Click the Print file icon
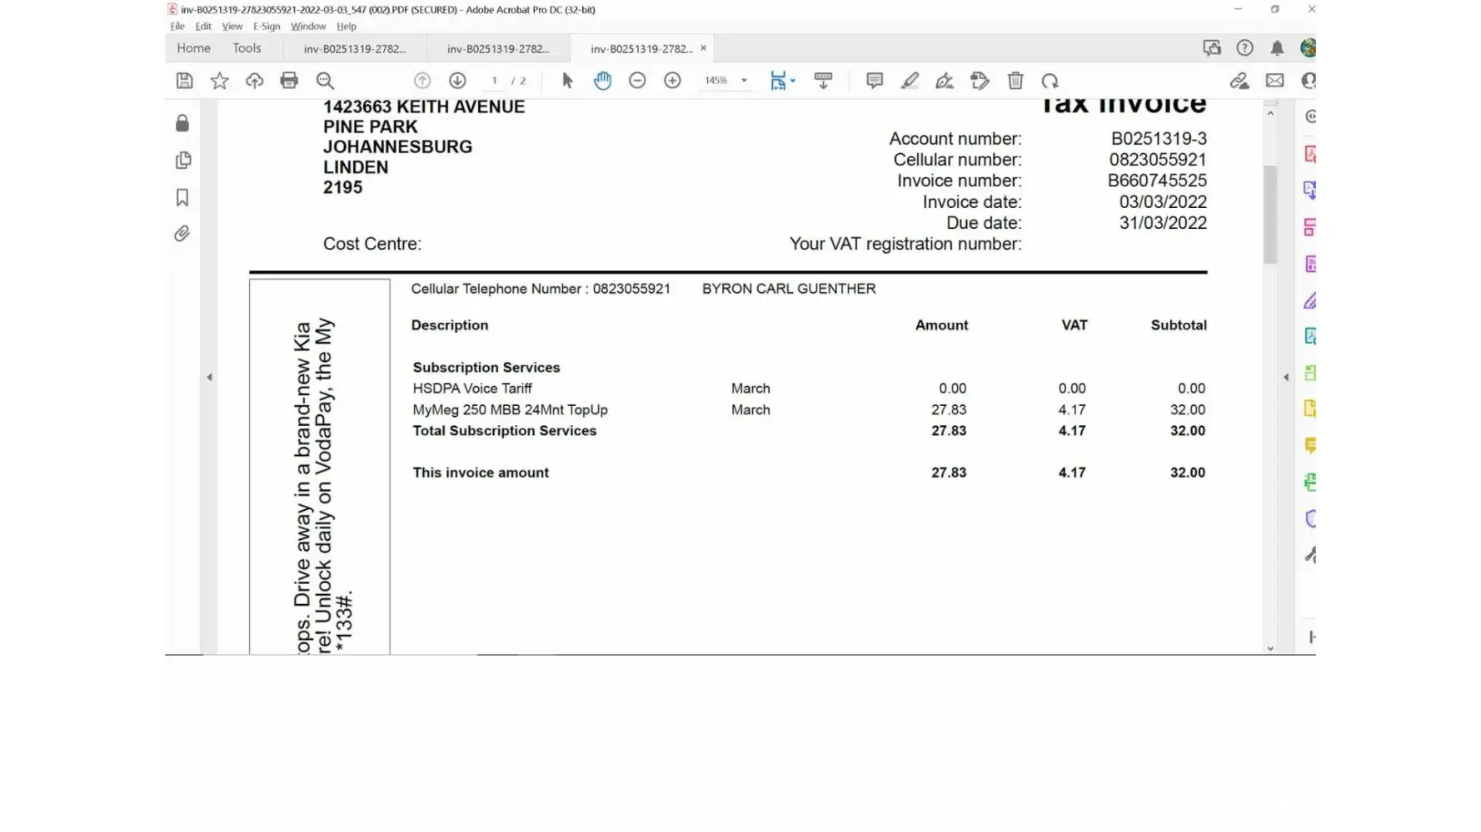This screenshot has width=1481, height=832. tap(289, 81)
